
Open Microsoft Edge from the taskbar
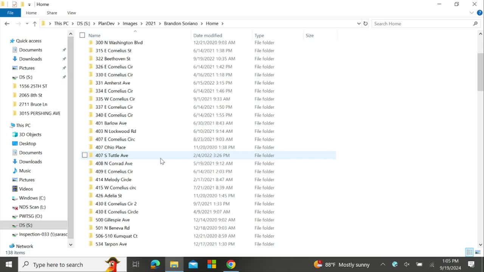point(155,264)
